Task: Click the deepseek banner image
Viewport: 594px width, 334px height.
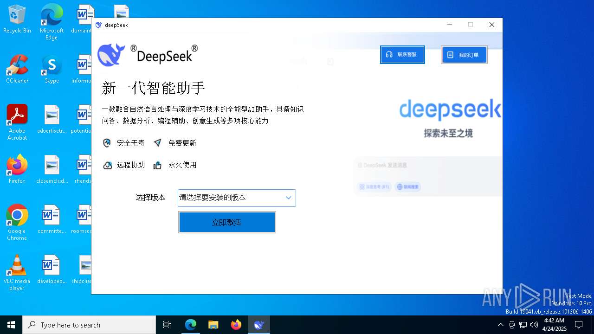Action: pyautogui.click(x=450, y=109)
